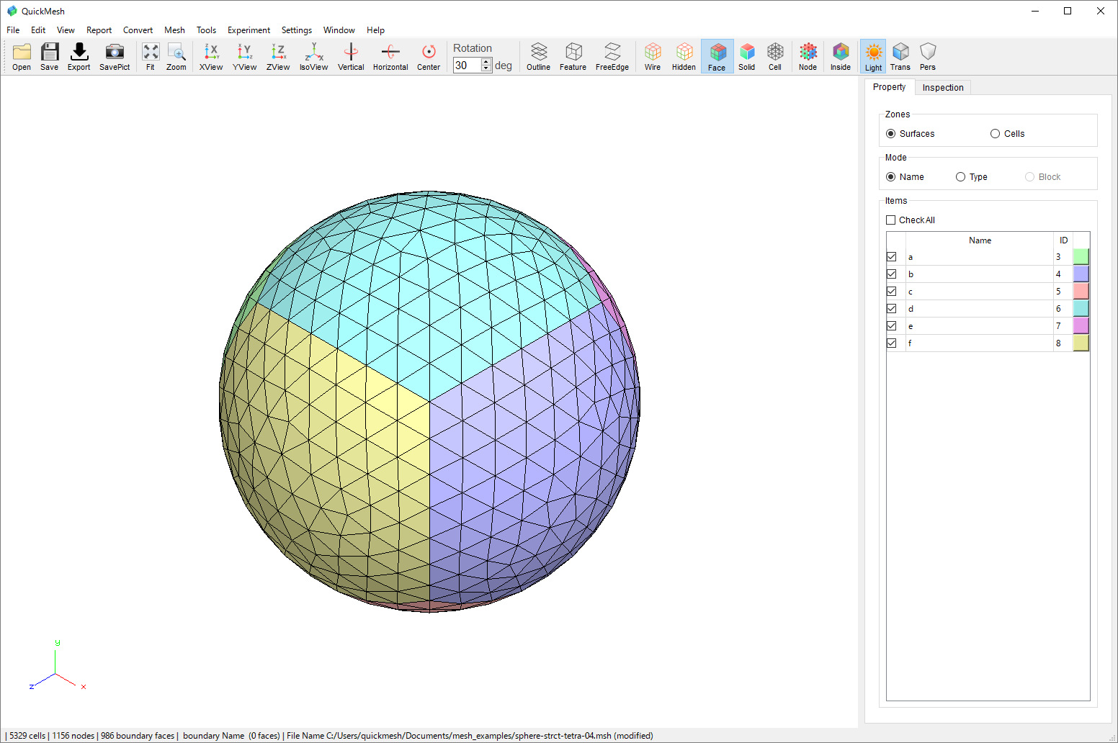The width and height of the screenshot is (1118, 743).
Task: Increase rotation angle with the up stepper arrow
Action: [x=486, y=62]
